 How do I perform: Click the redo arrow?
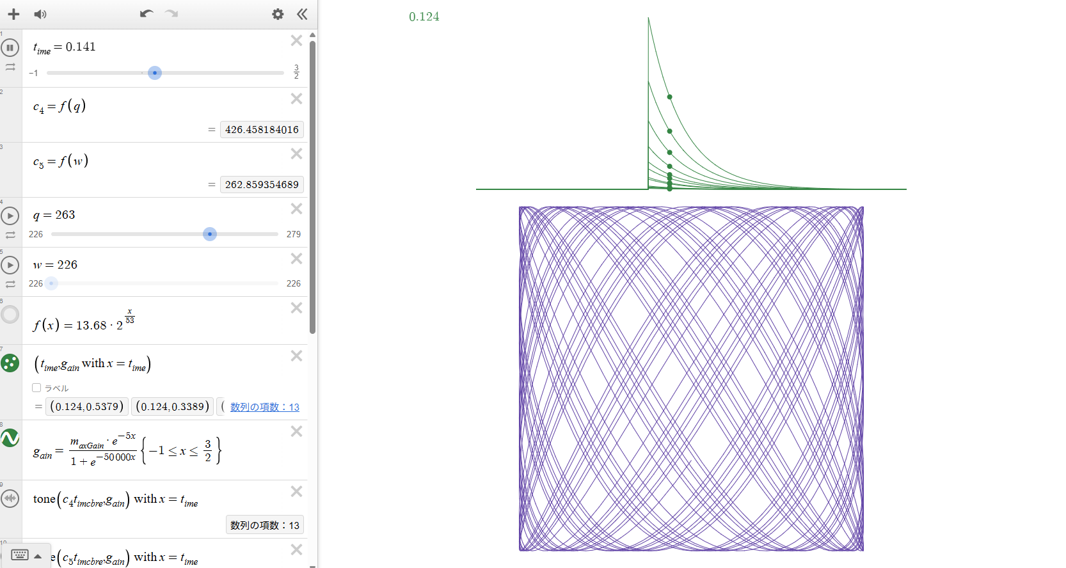tap(171, 14)
